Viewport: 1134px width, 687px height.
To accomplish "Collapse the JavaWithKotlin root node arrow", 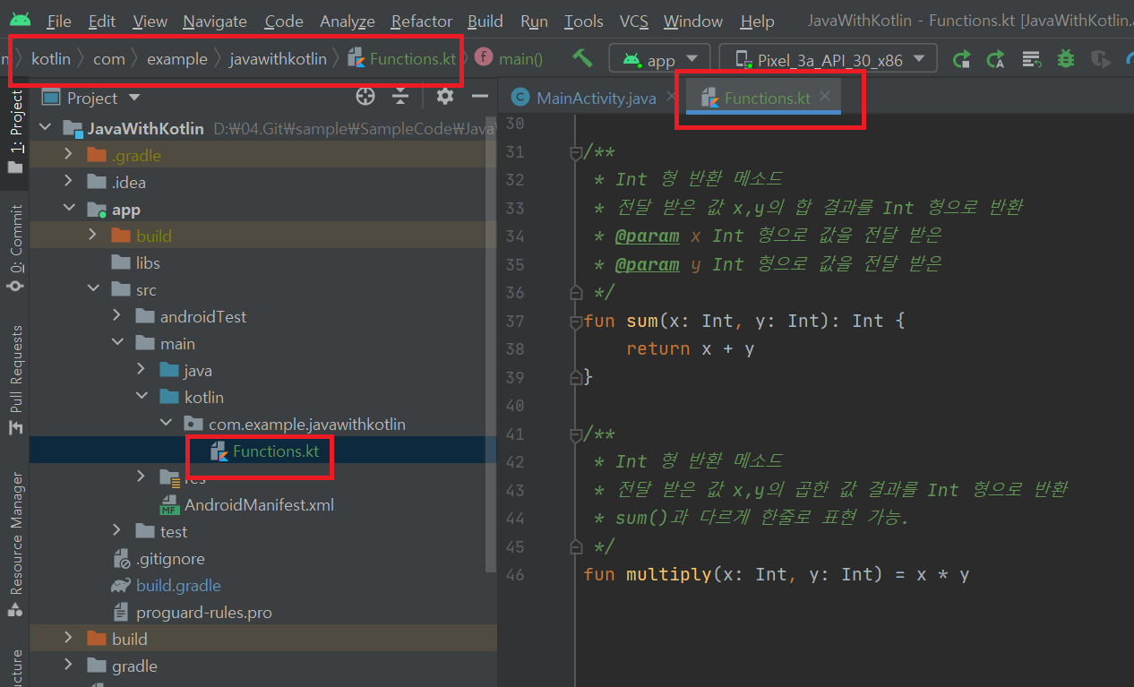I will [45, 129].
